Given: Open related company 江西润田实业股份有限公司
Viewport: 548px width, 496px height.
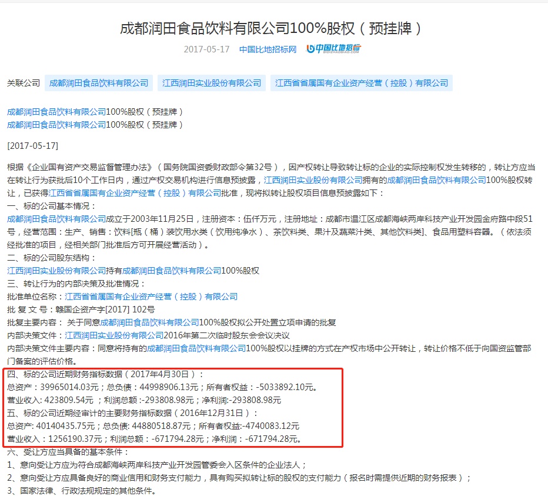Looking at the screenshot, I should click(x=212, y=82).
